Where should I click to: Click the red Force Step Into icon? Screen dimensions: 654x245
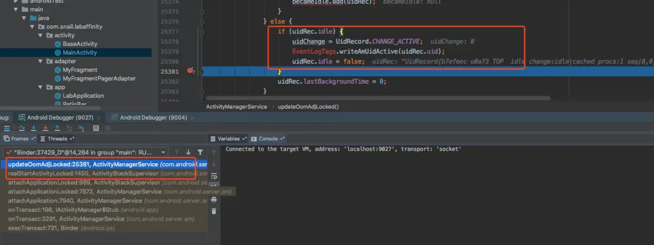click(45, 128)
